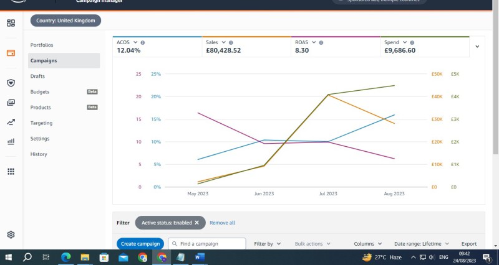Screen dimensions: 499x265
Task: Open the notification center icon
Action: pos(487,258)
